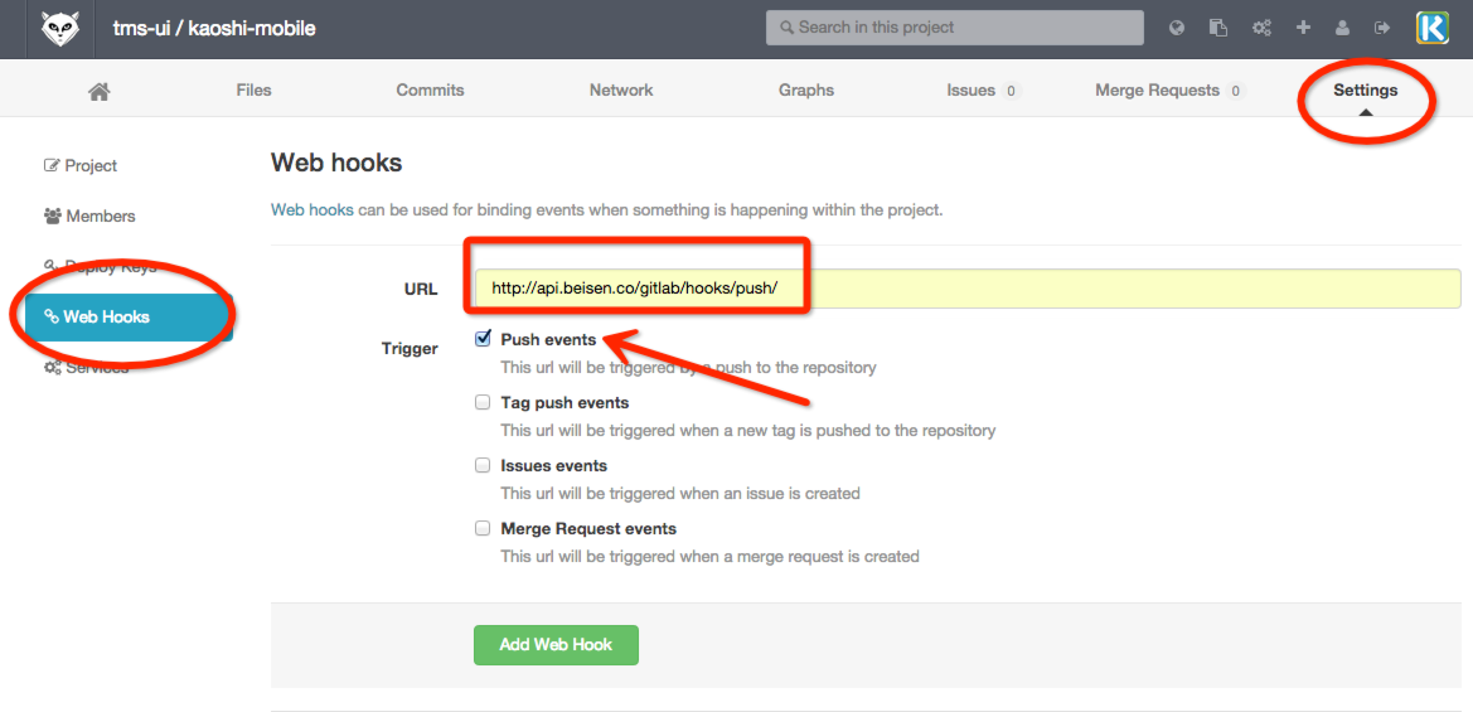1473x712 pixels.
Task: Open the admin area gears icon
Action: pyautogui.click(x=1261, y=28)
